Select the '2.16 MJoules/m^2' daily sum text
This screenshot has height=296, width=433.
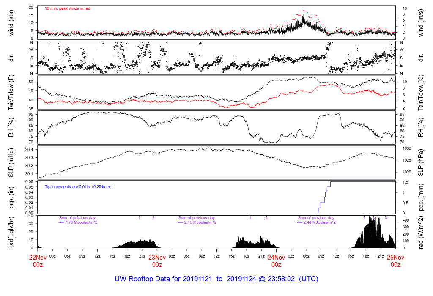tap(200, 222)
